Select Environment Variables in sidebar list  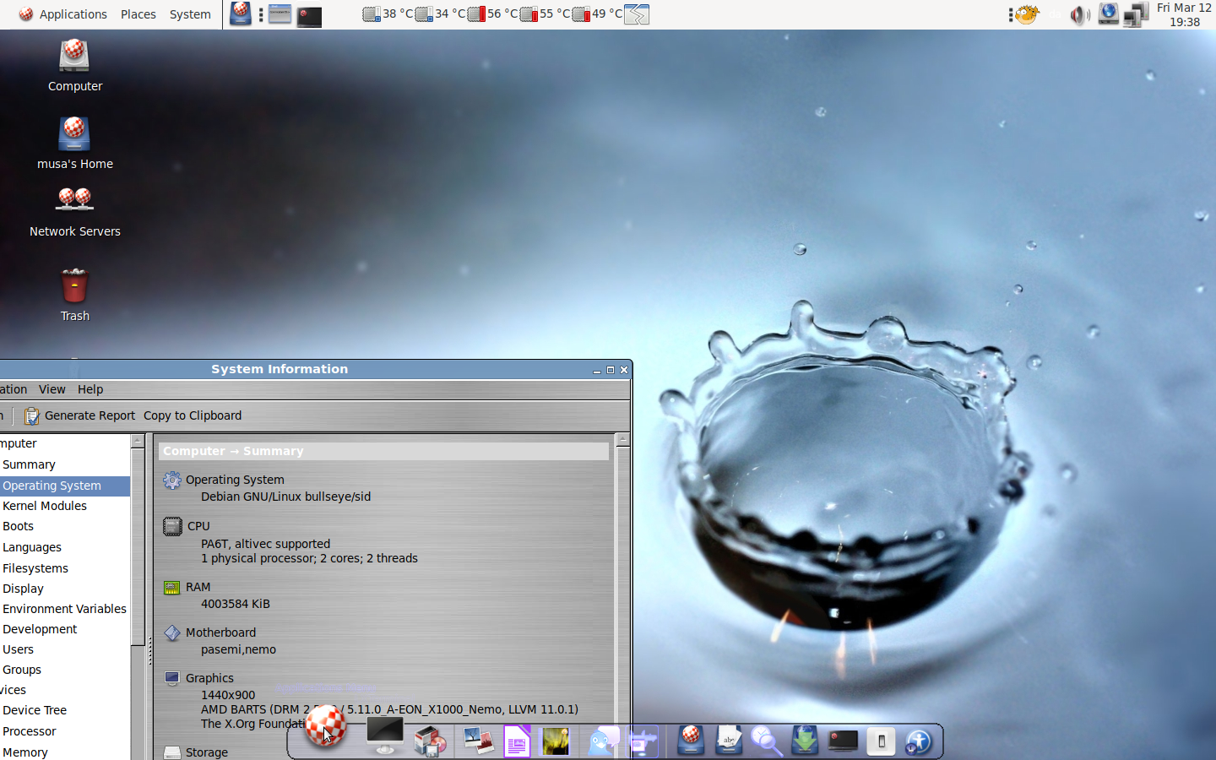pos(64,609)
